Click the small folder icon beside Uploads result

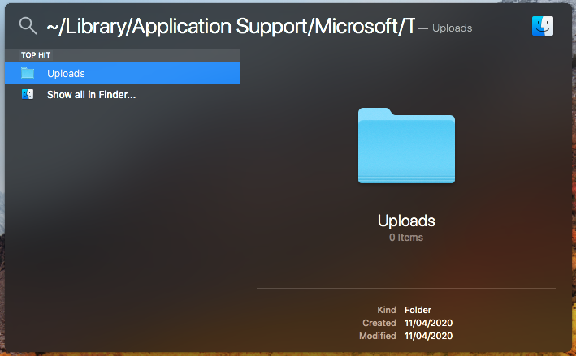[x=28, y=73]
